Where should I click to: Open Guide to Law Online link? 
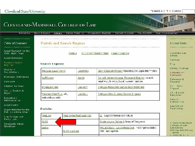click(111, 122)
